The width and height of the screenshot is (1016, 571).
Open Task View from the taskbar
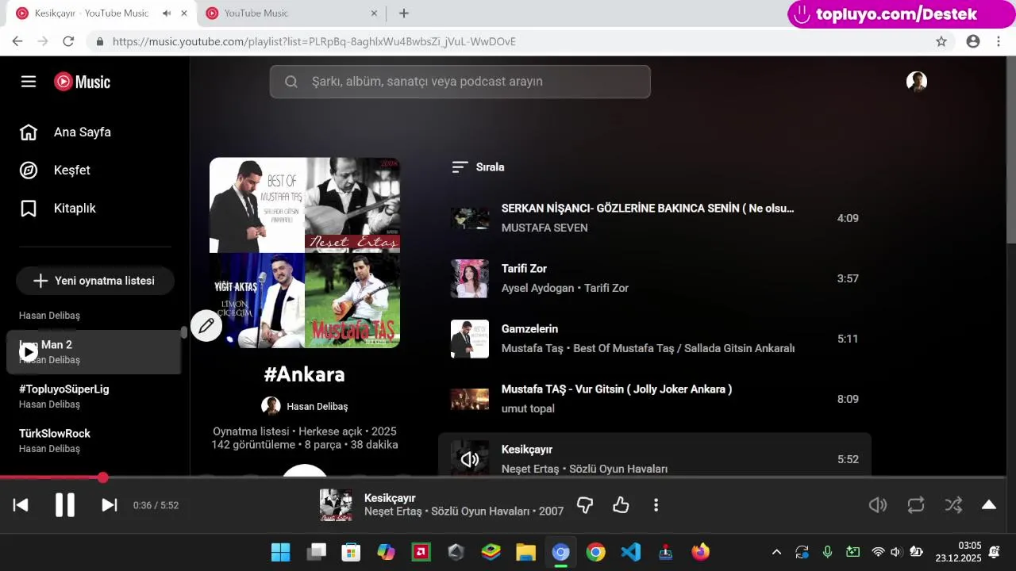(317, 552)
